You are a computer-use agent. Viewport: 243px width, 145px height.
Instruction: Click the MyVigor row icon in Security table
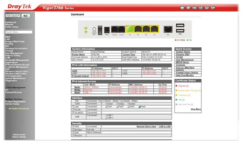click(73, 129)
